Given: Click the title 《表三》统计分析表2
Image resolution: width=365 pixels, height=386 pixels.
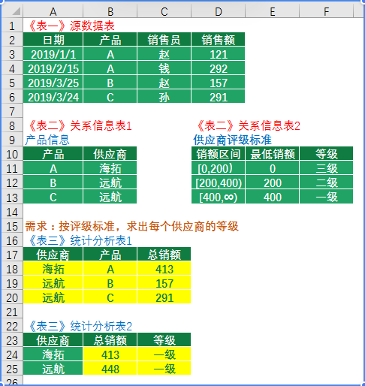Looking at the screenshot, I should click(x=80, y=326).
